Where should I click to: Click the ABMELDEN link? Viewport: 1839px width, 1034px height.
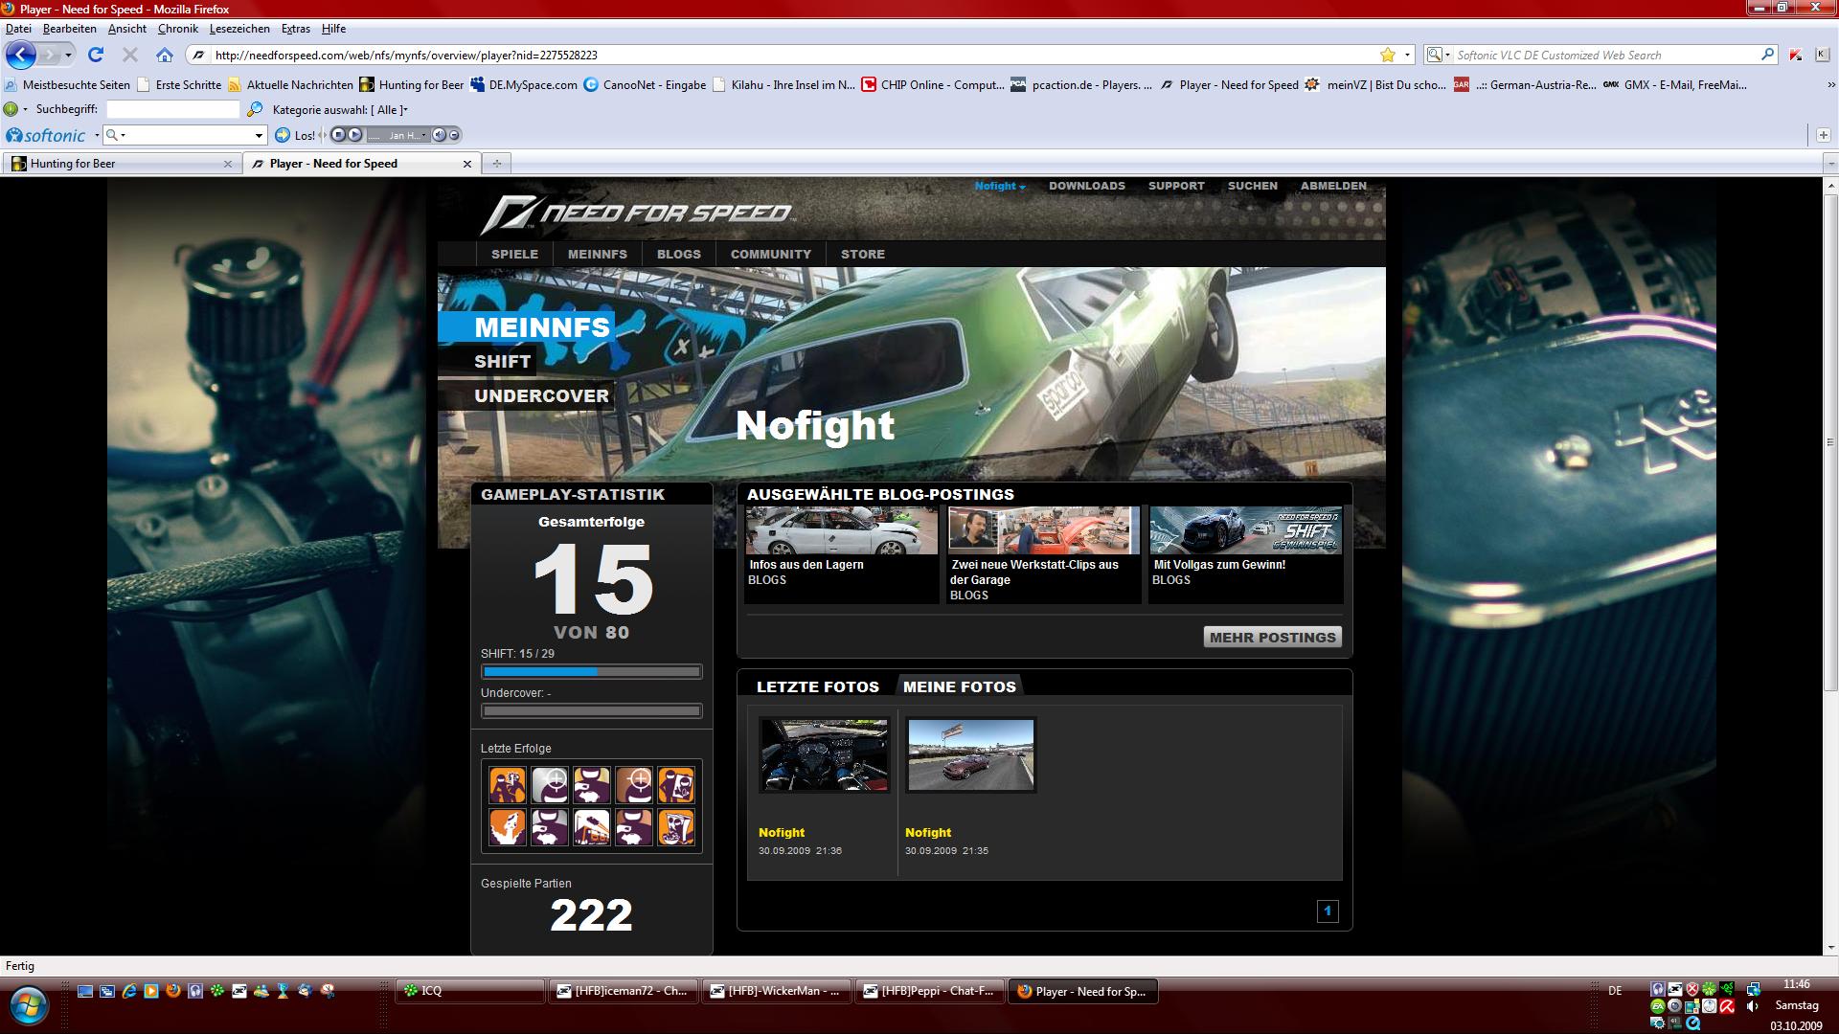point(1333,186)
